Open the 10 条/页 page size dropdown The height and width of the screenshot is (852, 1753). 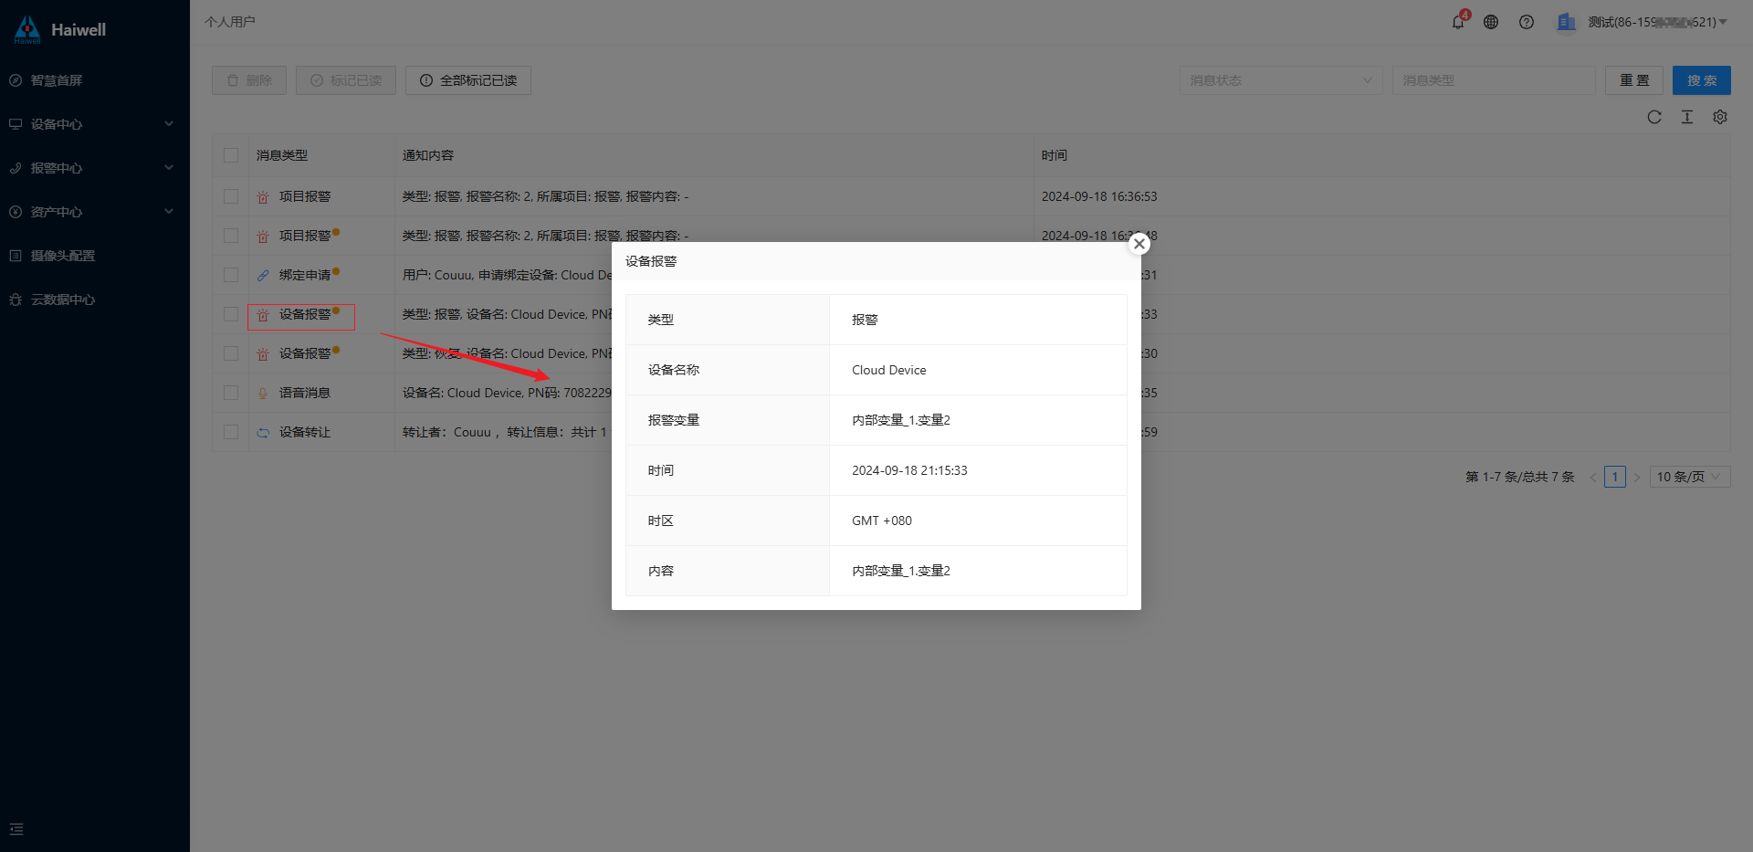pos(1689,477)
